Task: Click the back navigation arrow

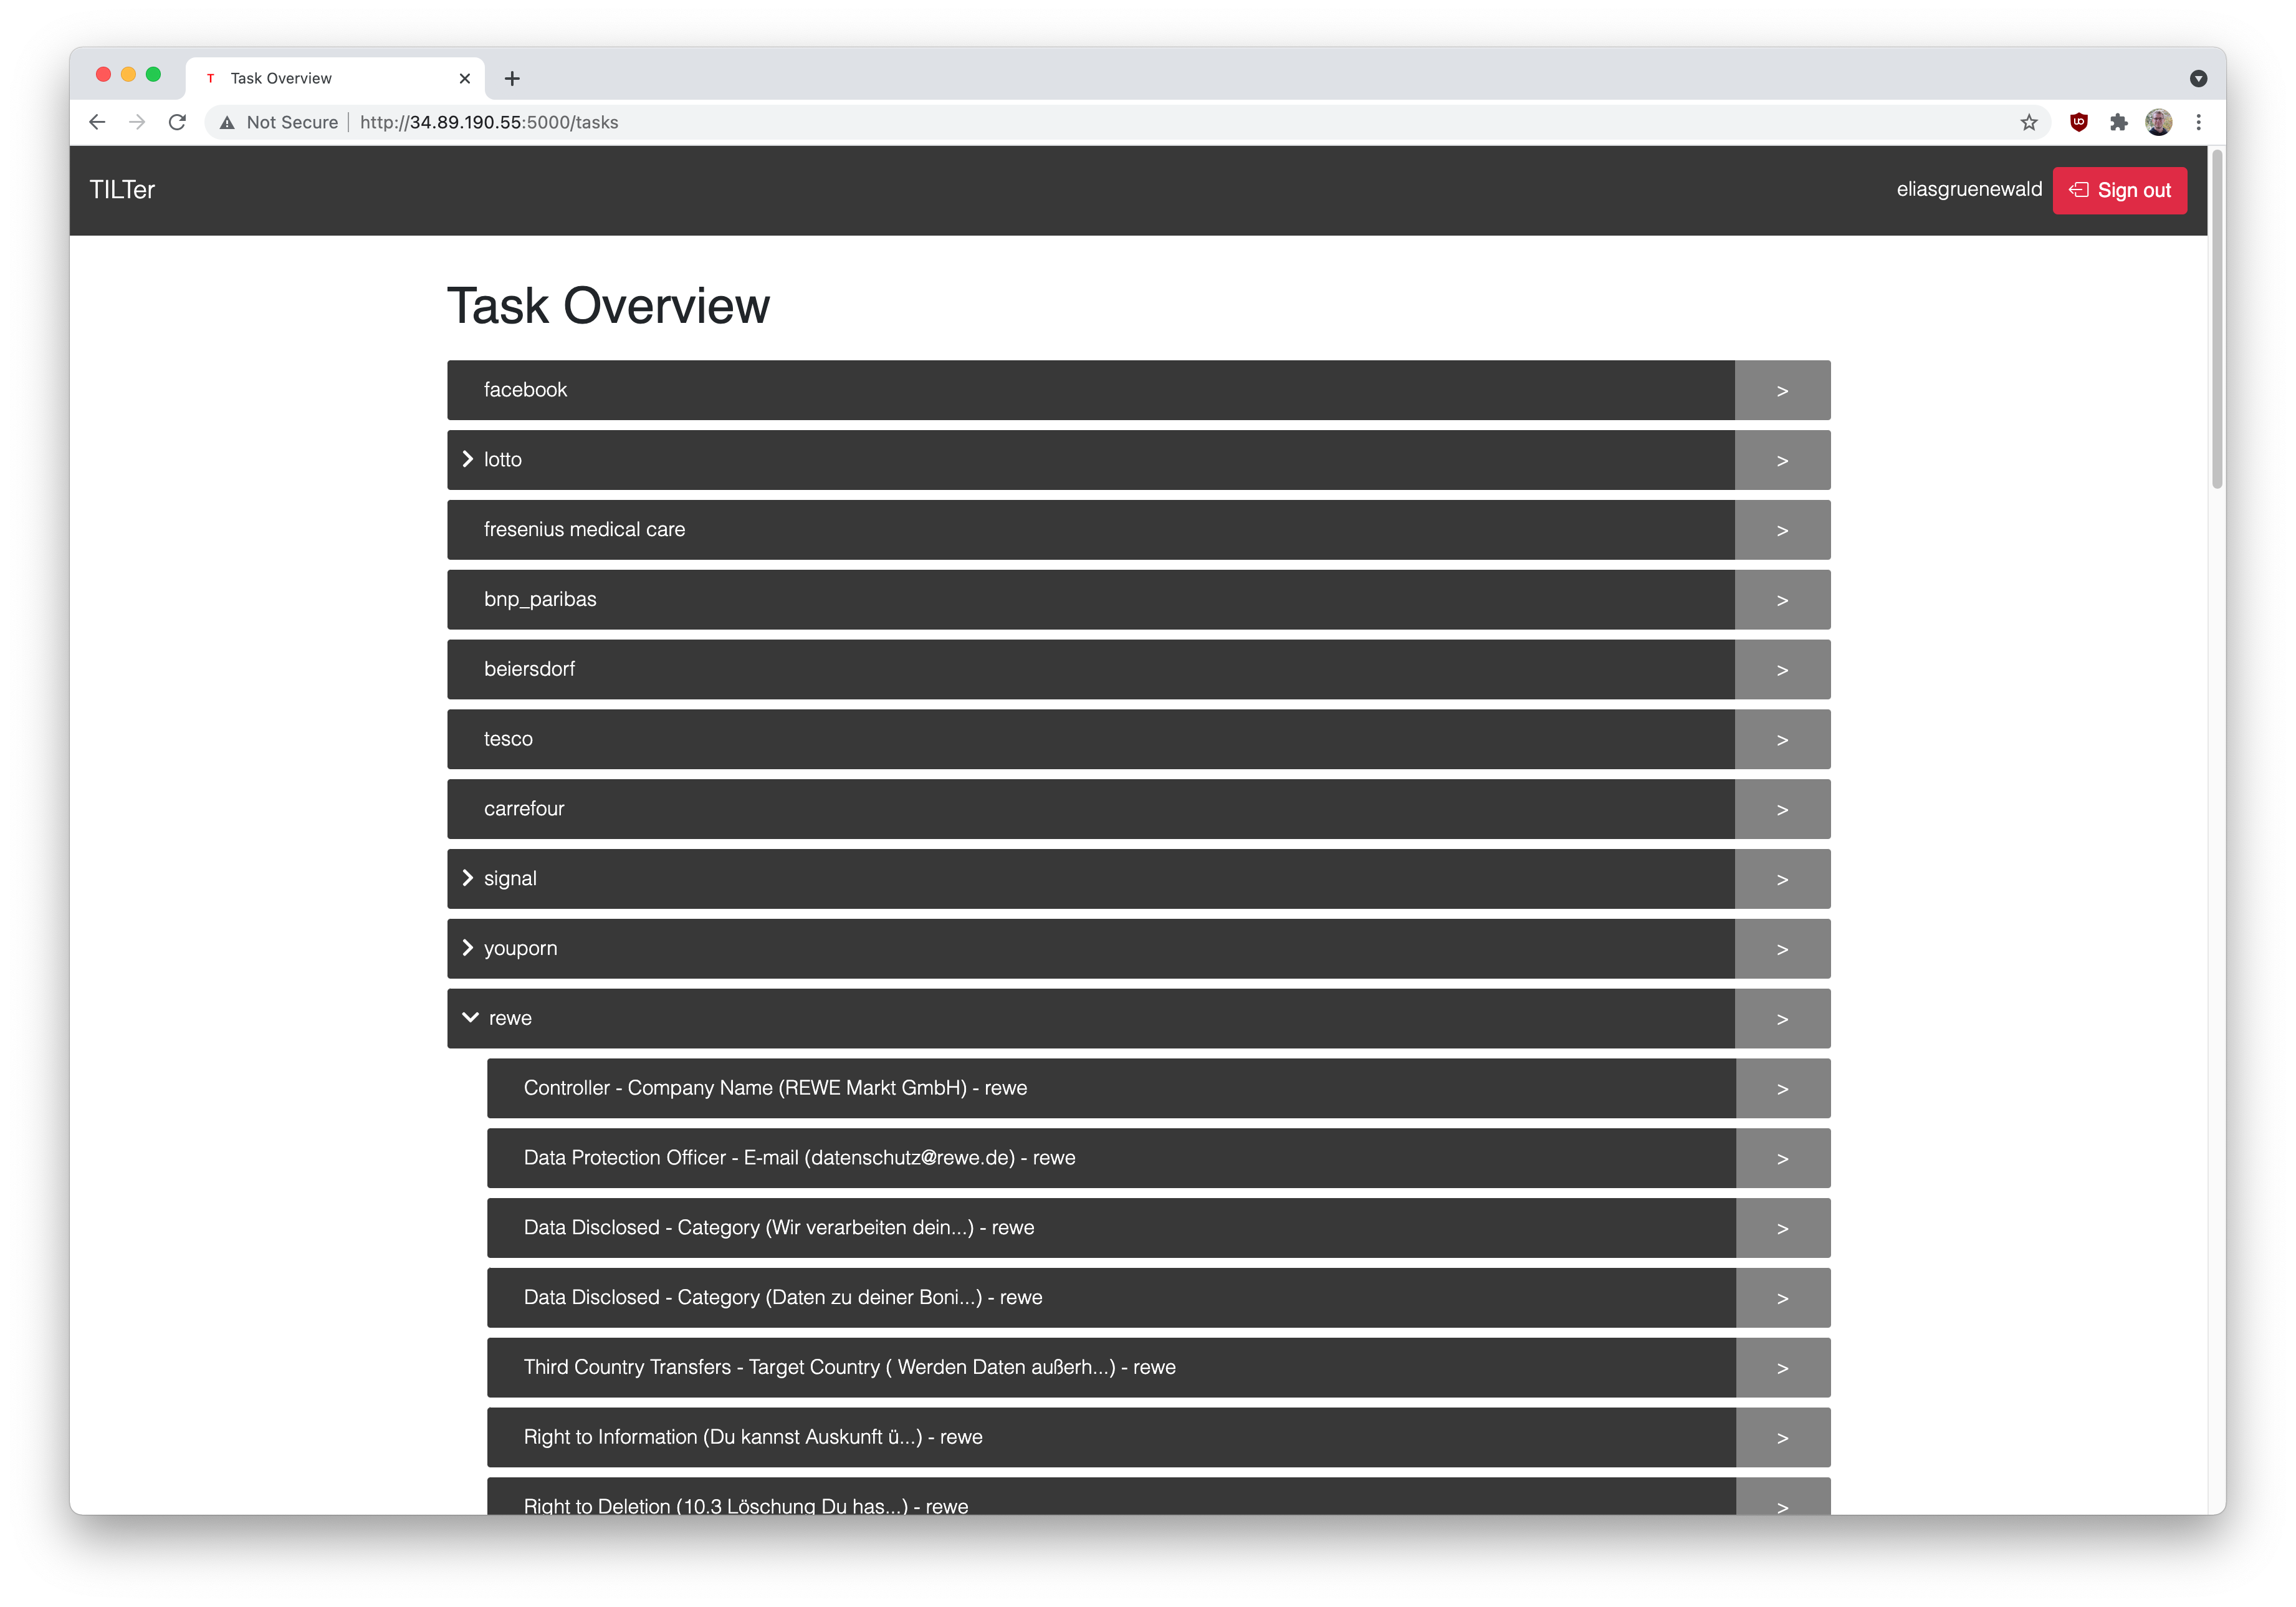Action: click(x=97, y=122)
